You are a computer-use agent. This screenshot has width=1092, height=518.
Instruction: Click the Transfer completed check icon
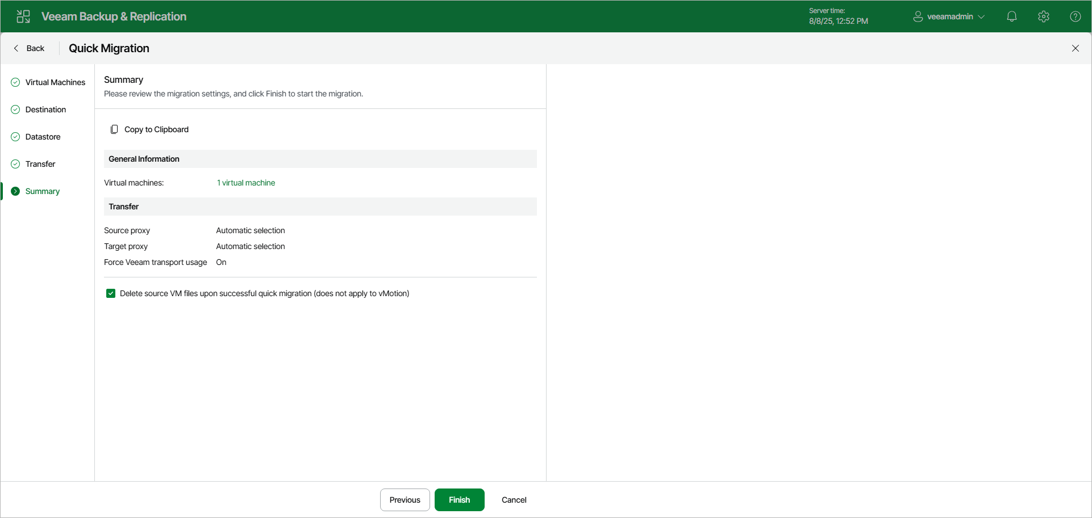tap(15, 164)
